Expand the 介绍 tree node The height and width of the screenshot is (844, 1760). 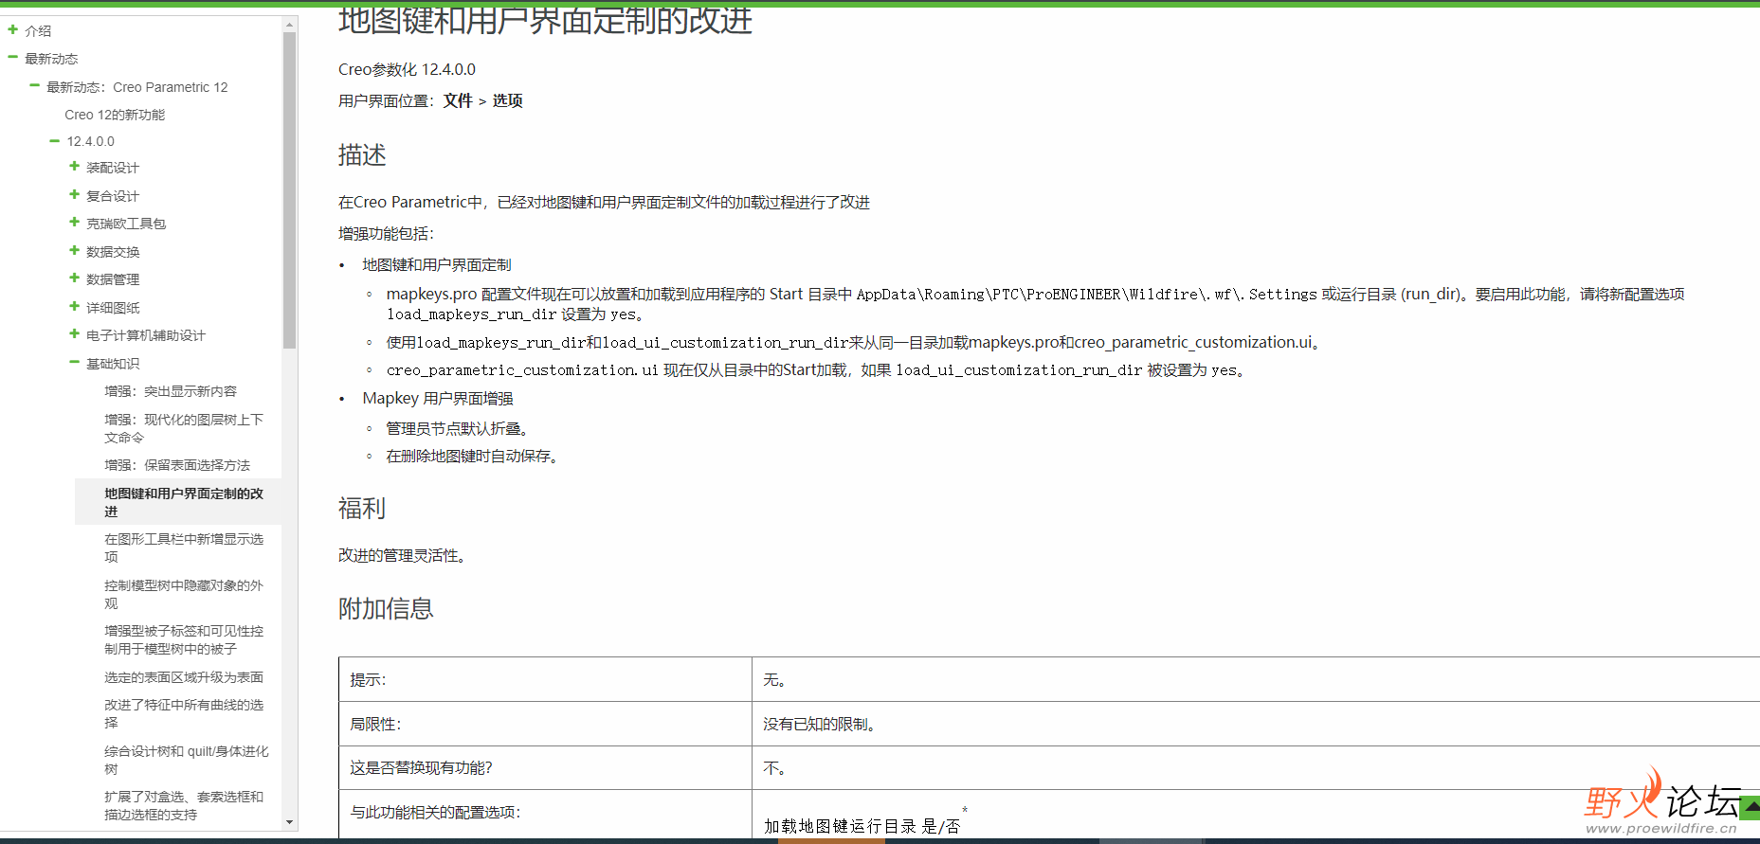pos(13,30)
